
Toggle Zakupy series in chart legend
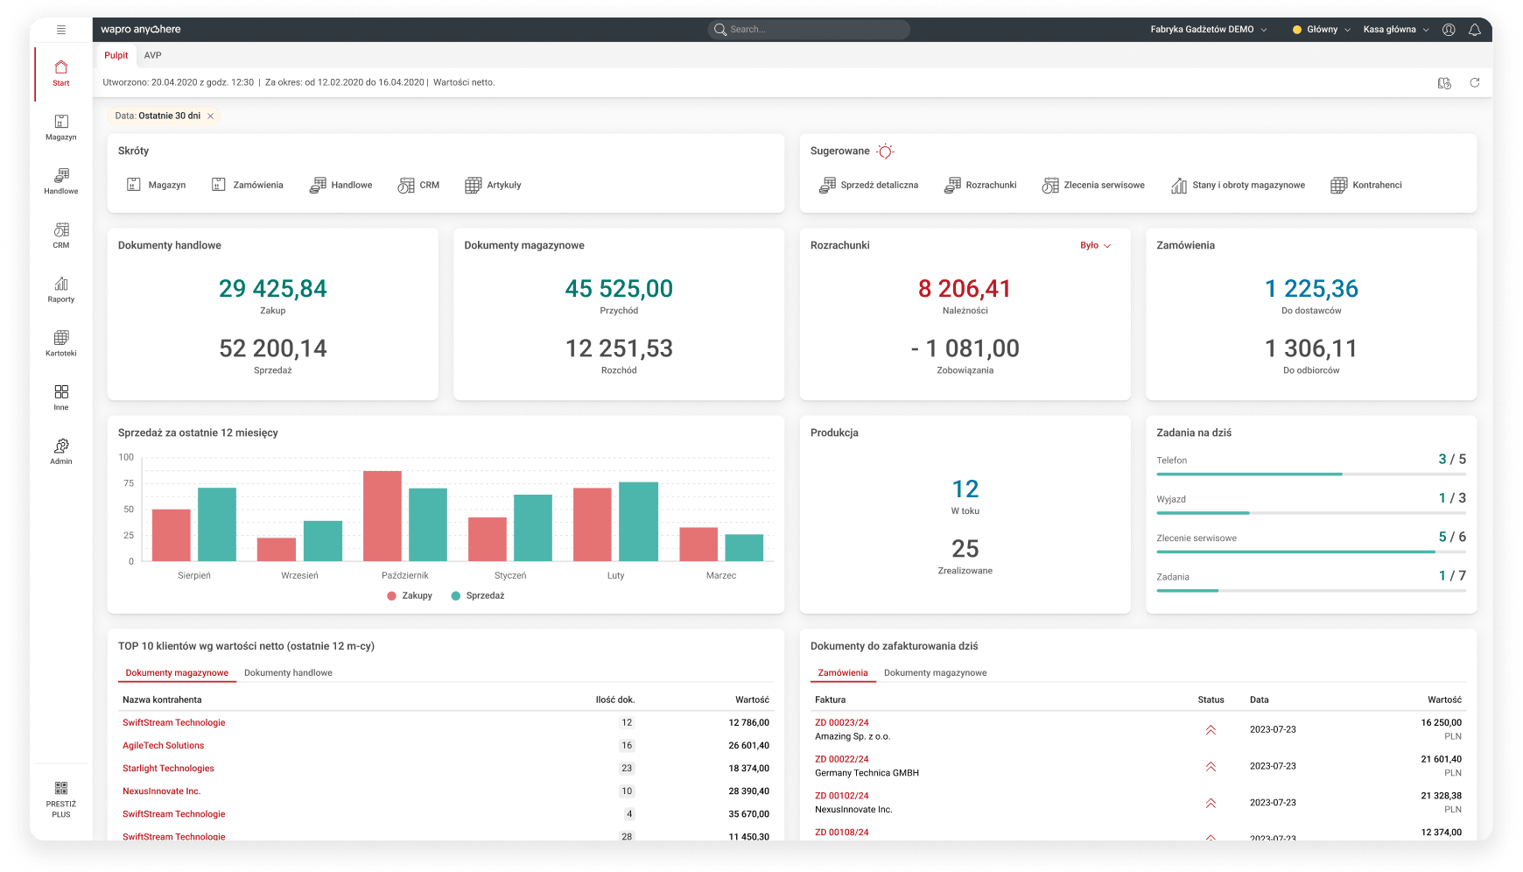click(410, 595)
